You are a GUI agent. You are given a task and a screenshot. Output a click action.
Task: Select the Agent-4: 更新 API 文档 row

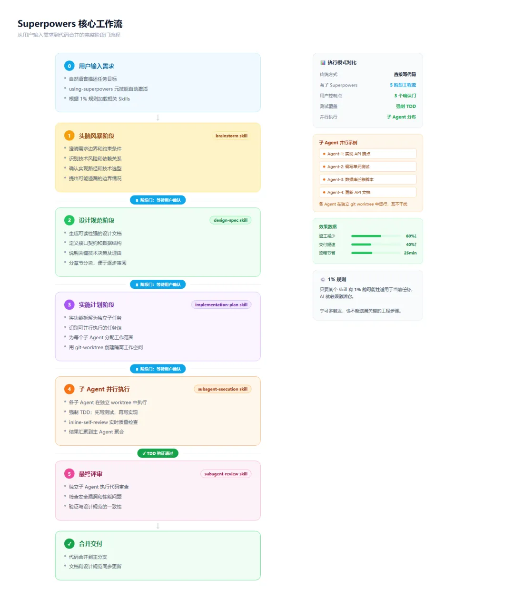pos(368,193)
